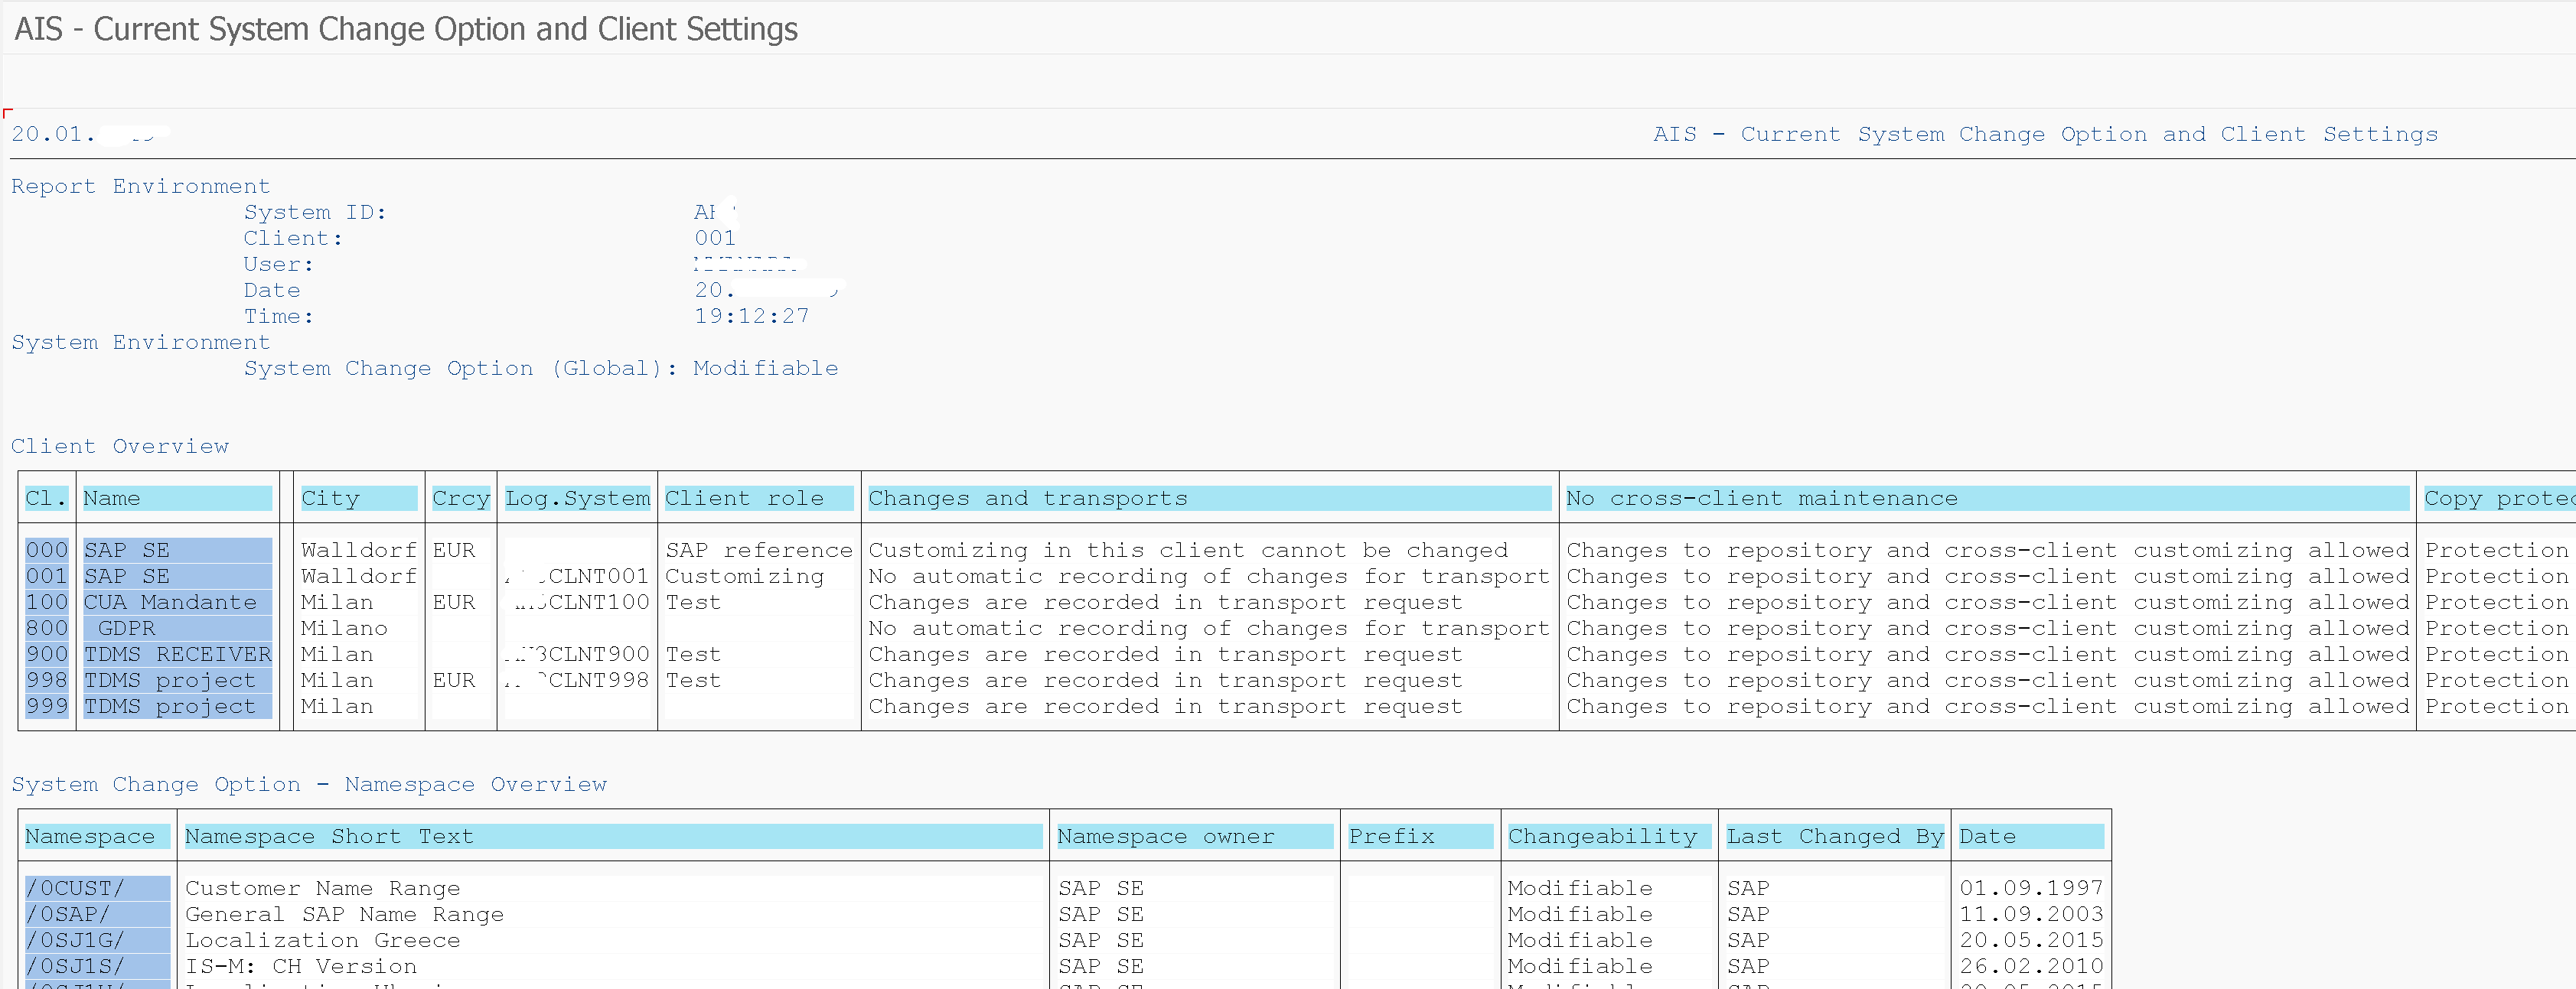Click the CLNT001 logical system cell
Viewport: 2576px width, 989px height.
click(578, 577)
